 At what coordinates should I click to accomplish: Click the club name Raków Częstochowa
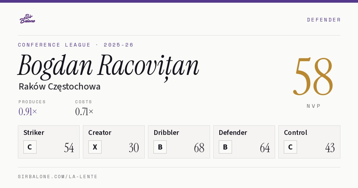(x=59, y=87)
